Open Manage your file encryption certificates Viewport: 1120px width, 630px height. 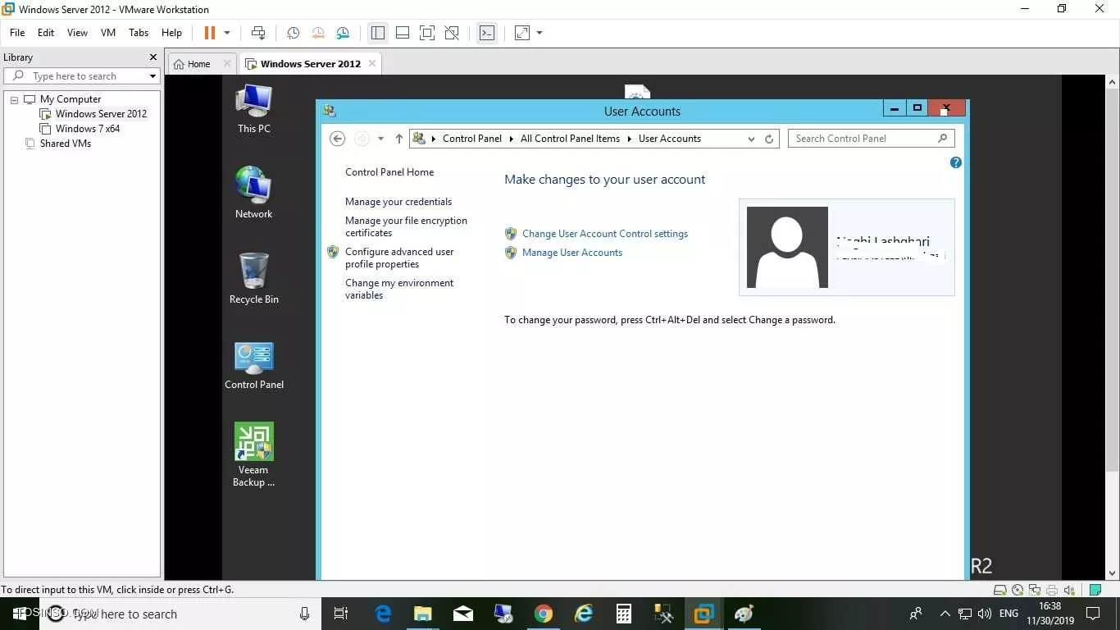[406, 226]
